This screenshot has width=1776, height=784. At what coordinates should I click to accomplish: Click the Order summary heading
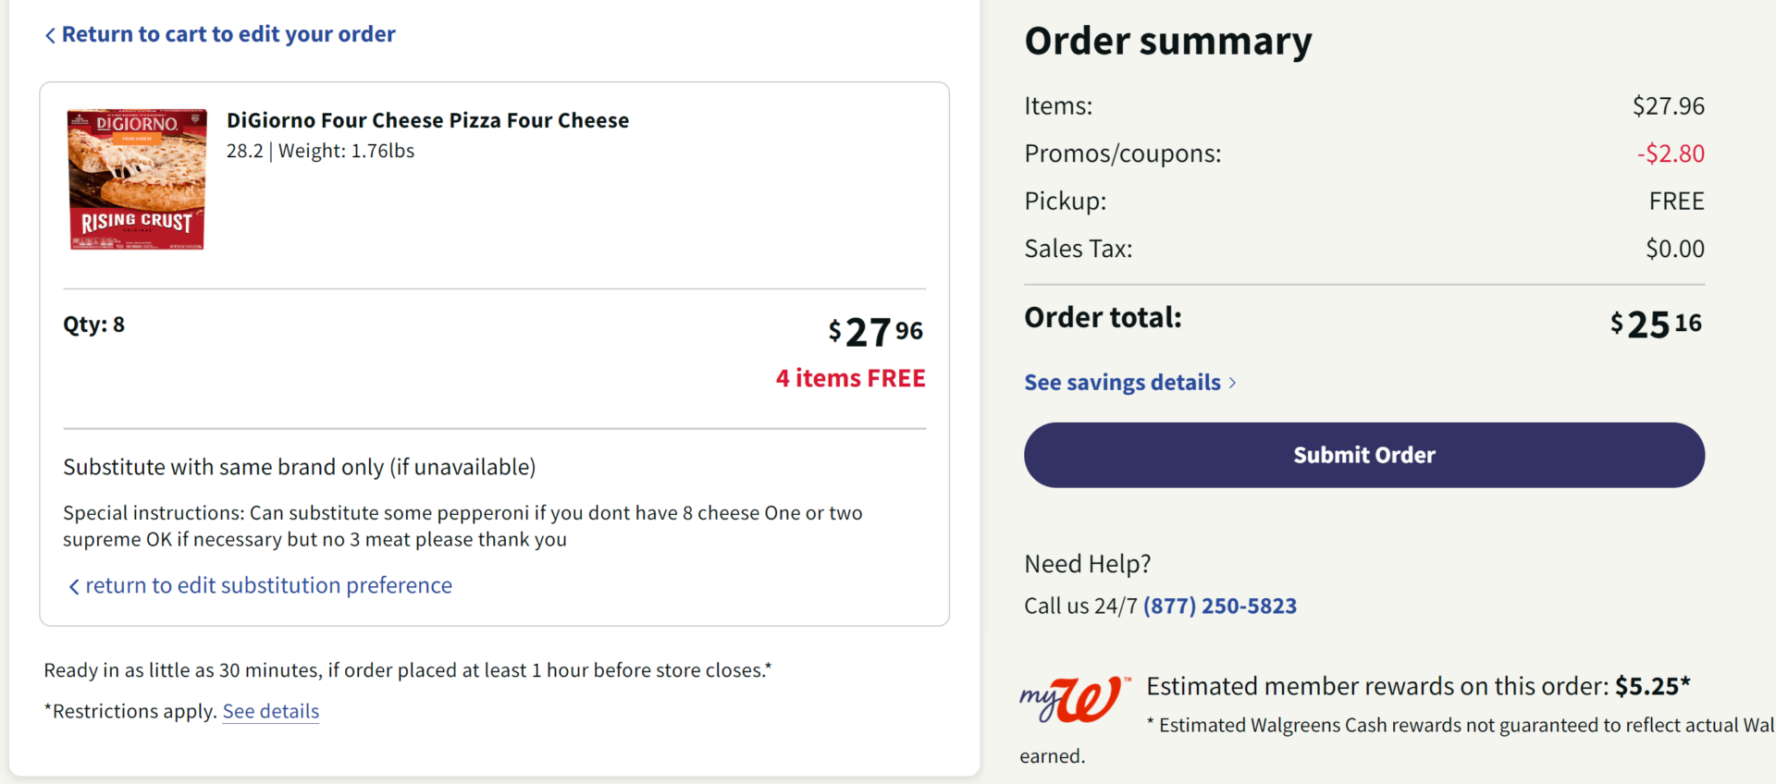(1167, 41)
